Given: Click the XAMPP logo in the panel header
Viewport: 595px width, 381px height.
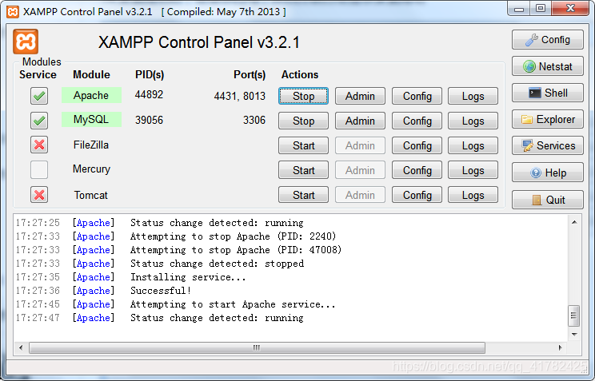Looking at the screenshot, I should (26, 42).
